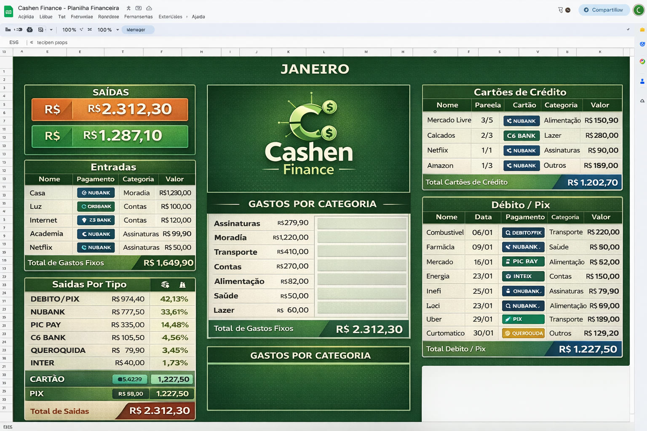Click the Compartilhar share button
Image resolution: width=647 pixels, height=431 pixels.
tap(604, 10)
